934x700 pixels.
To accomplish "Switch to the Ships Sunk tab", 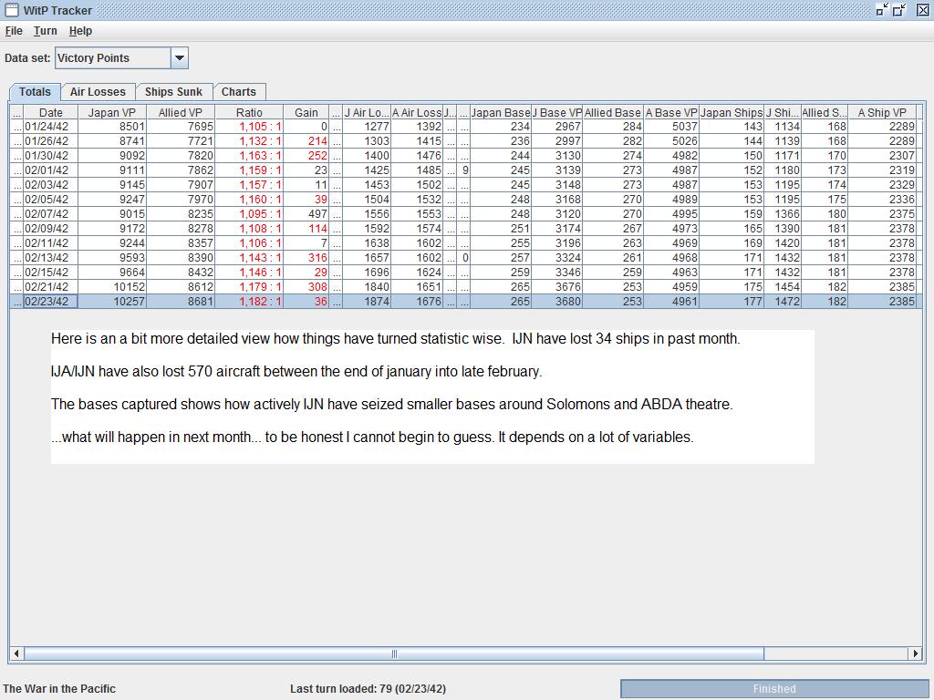I will 173,92.
